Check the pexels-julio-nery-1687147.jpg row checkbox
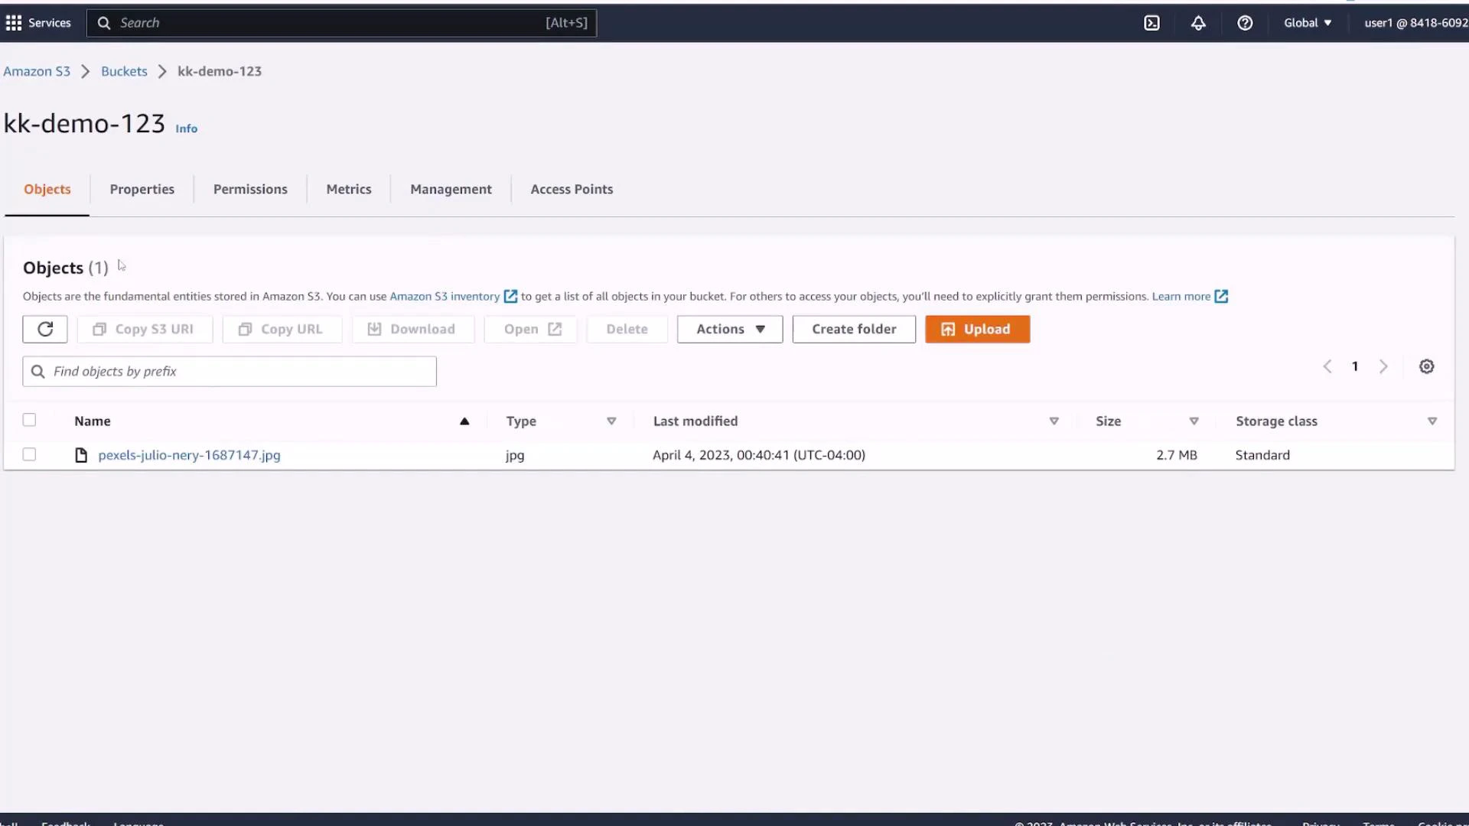 (x=29, y=454)
